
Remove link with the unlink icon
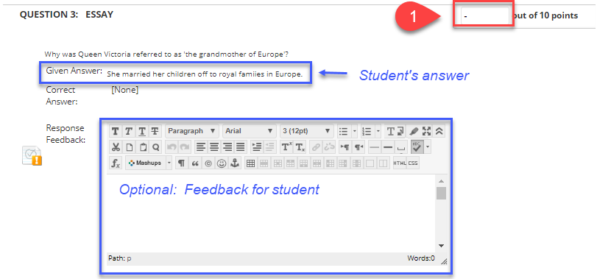(x=329, y=147)
